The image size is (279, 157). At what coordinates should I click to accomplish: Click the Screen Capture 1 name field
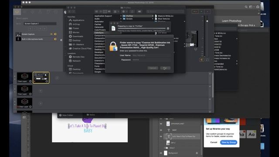[x=40, y=24]
